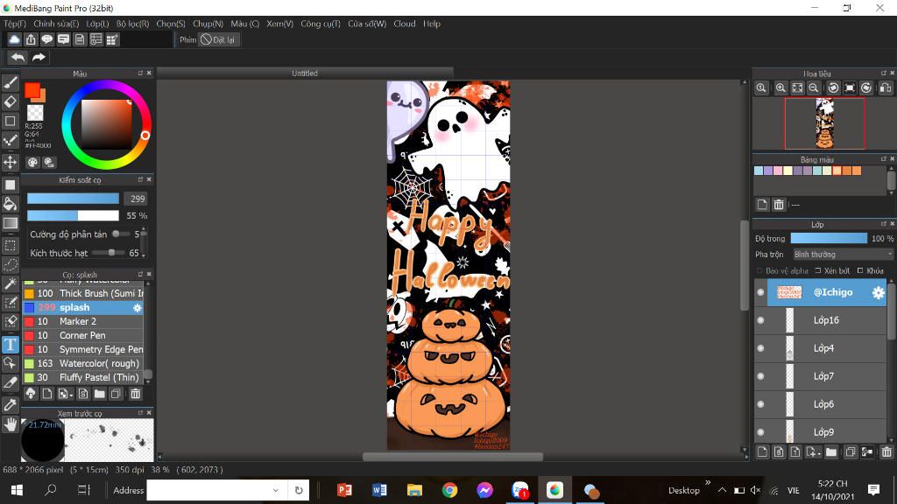897x504 pixels.
Task: Open the cloud icon in toolbar
Action: [14, 39]
